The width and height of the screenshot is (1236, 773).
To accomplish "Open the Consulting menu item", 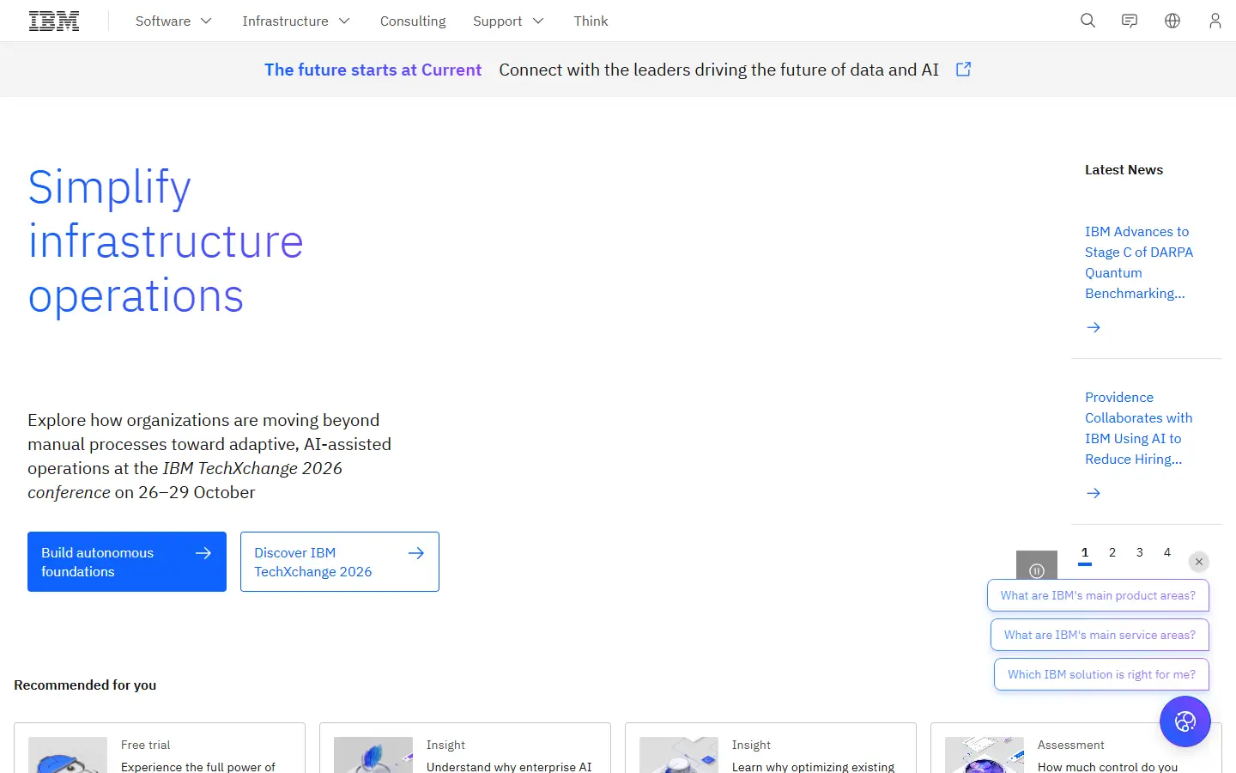I will pyautogui.click(x=413, y=21).
